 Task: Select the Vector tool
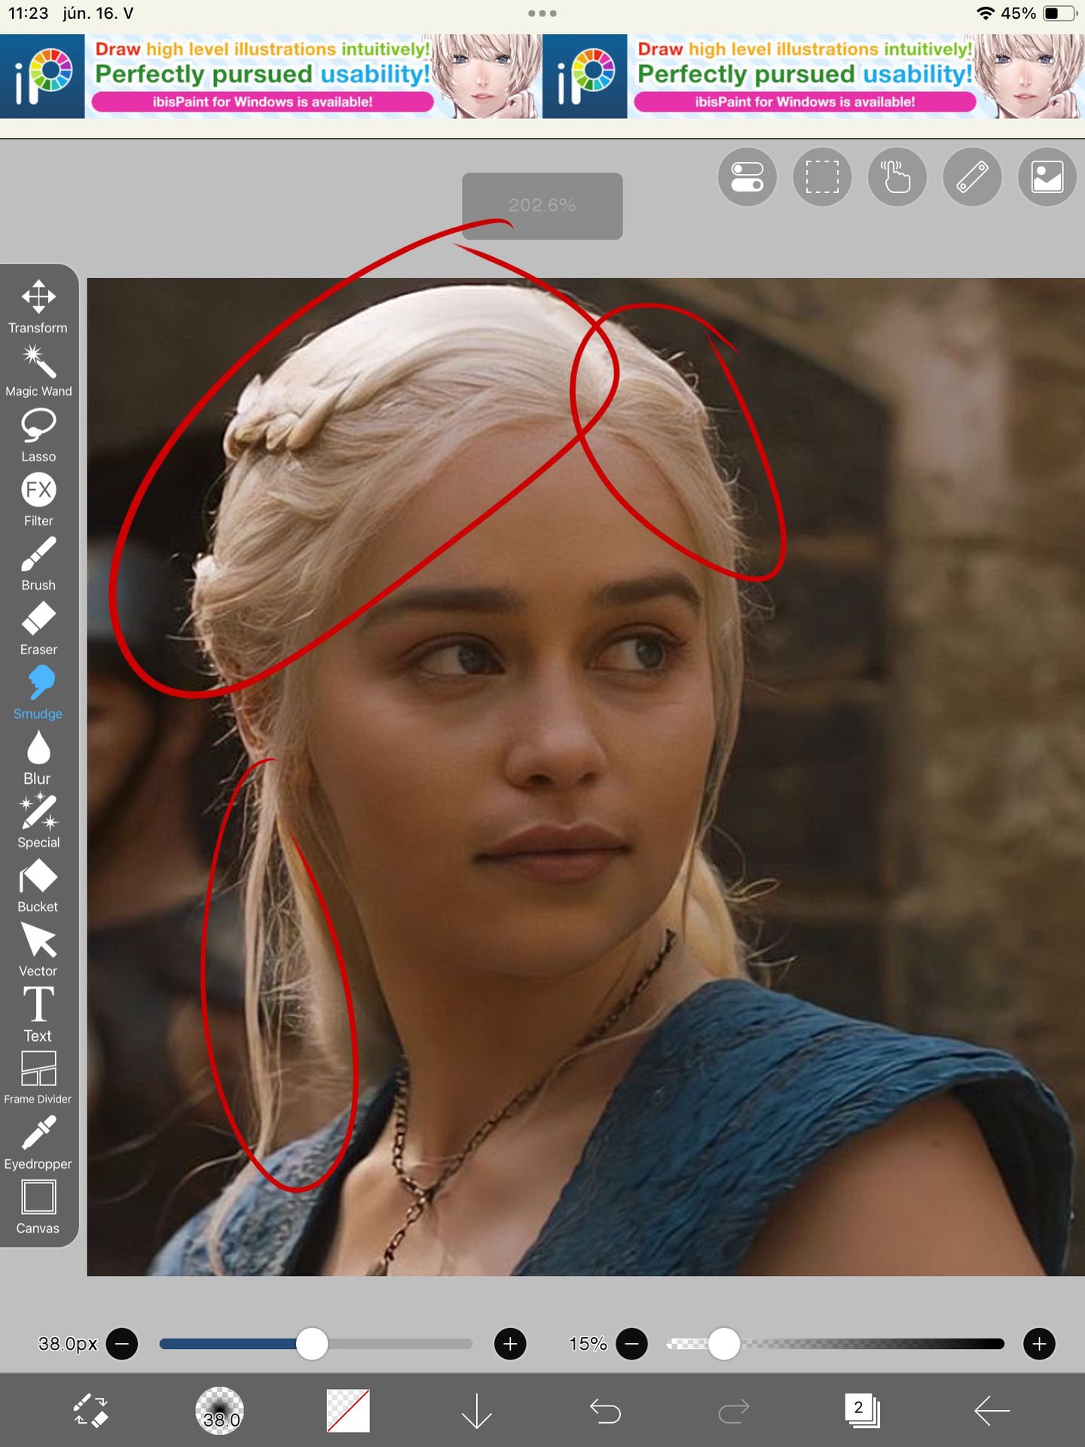pos(38,950)
